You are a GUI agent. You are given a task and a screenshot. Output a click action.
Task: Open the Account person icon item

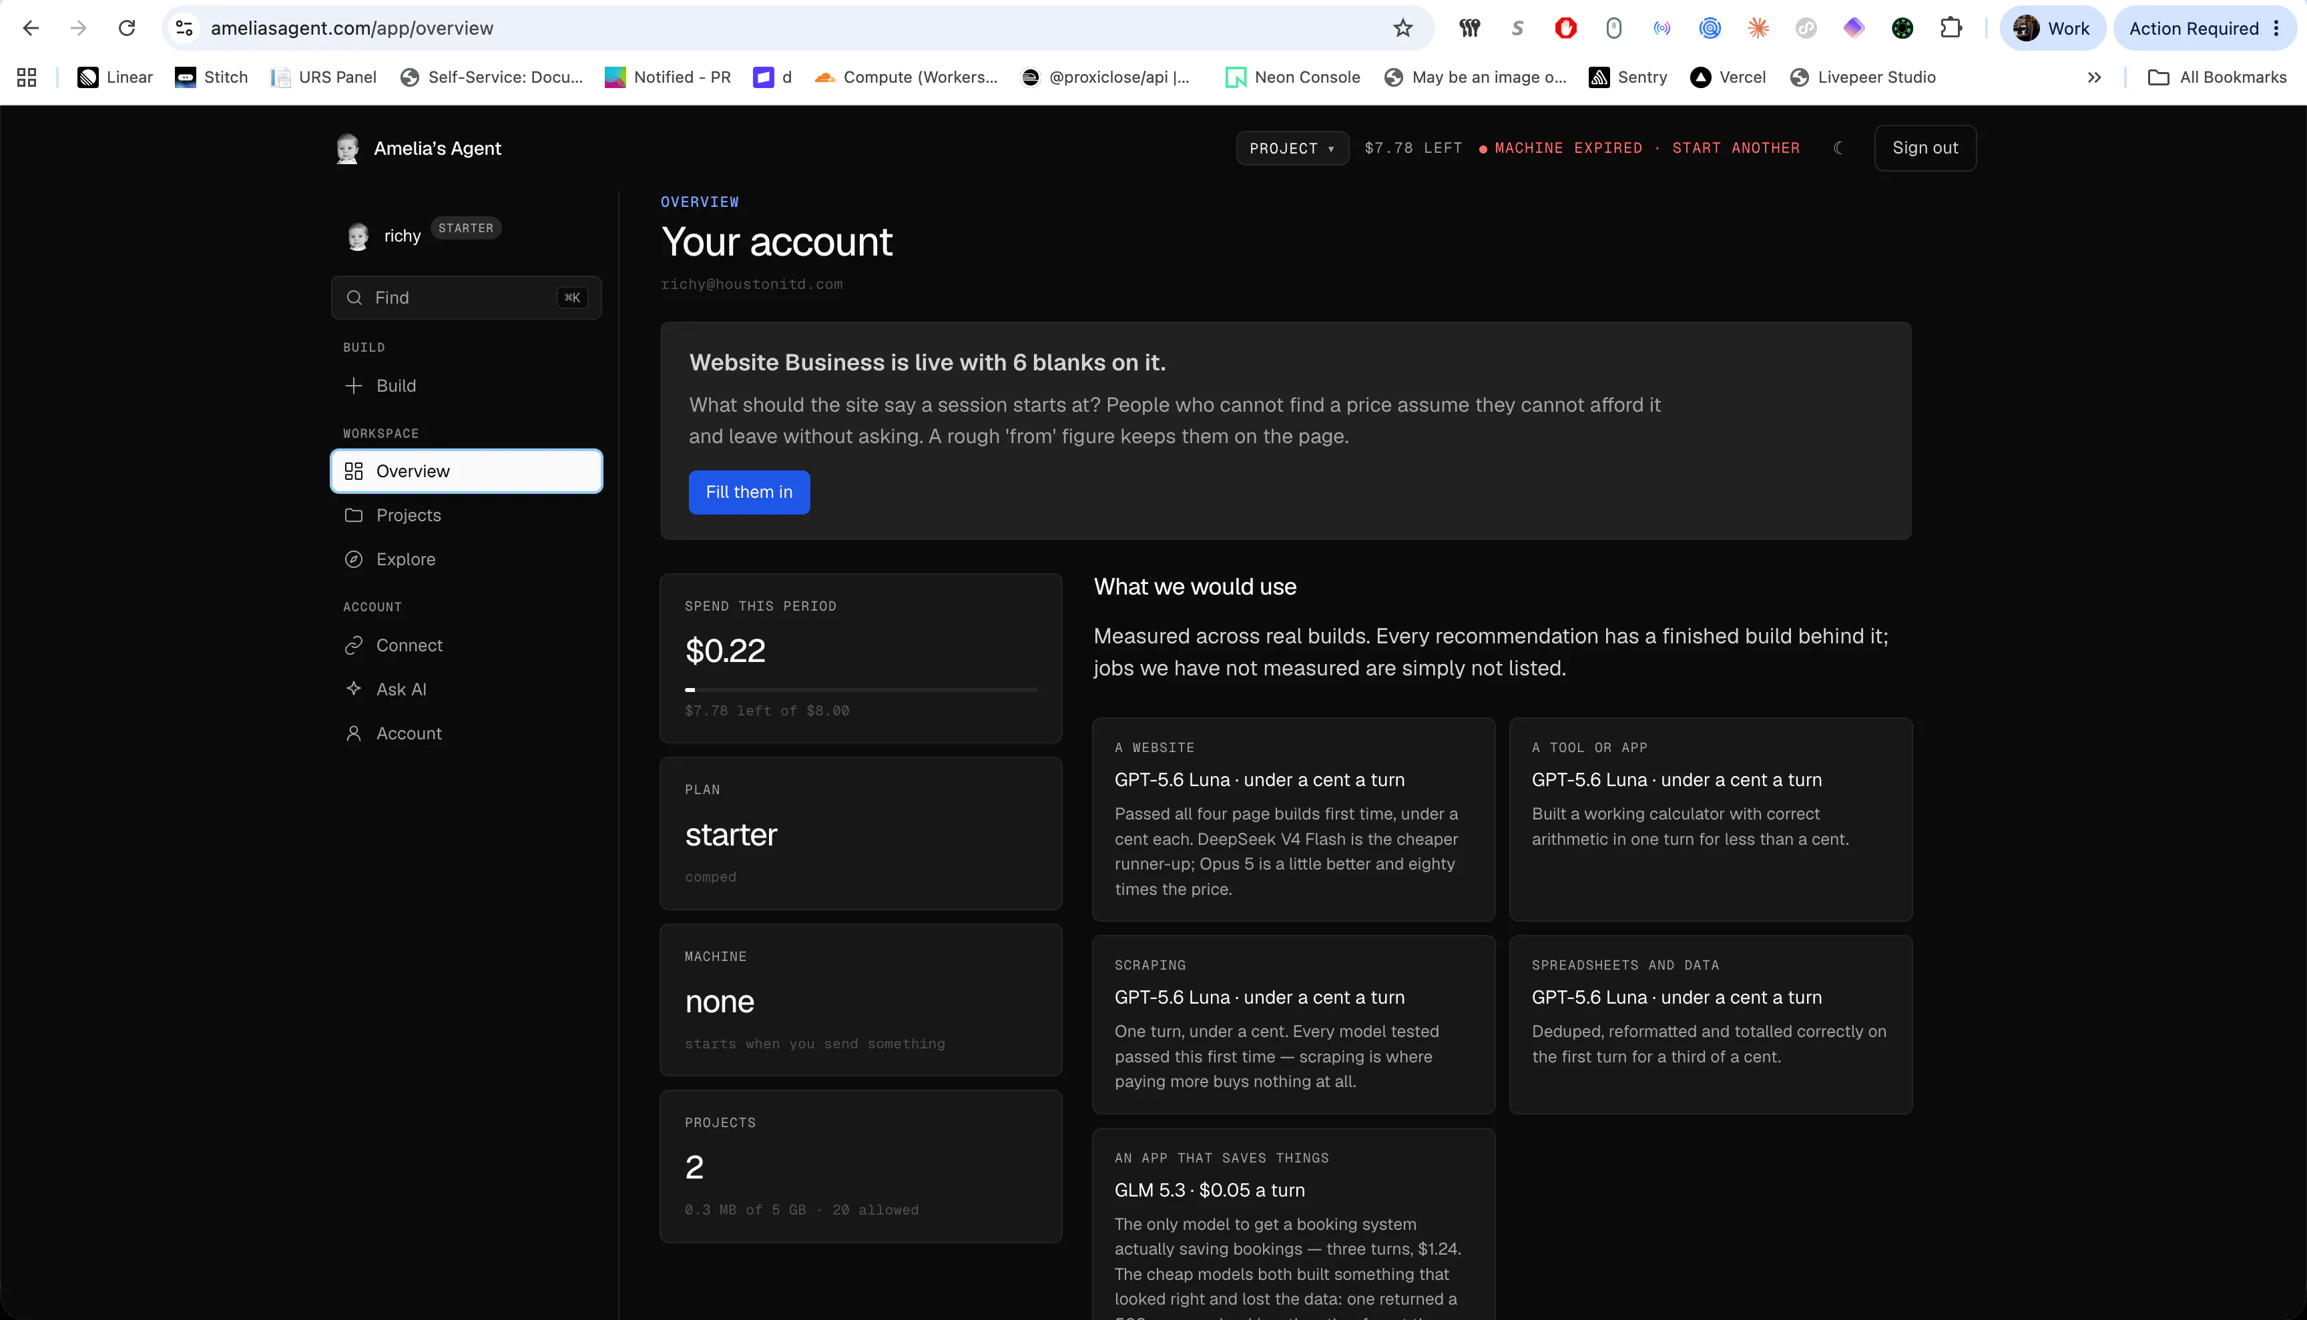point(466,733)
